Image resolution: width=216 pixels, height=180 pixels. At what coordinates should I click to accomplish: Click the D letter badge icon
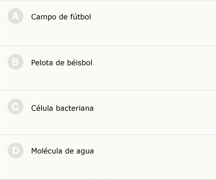tap(15, 151)
